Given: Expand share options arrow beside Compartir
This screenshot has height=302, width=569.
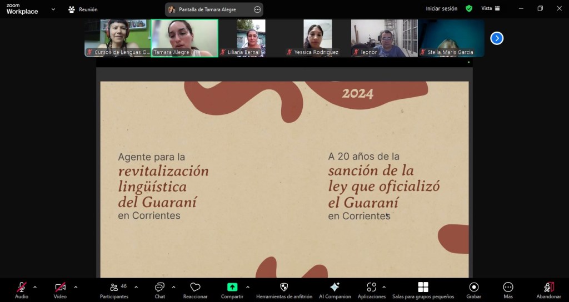Looking at the screenshot, I should point(247,287).
